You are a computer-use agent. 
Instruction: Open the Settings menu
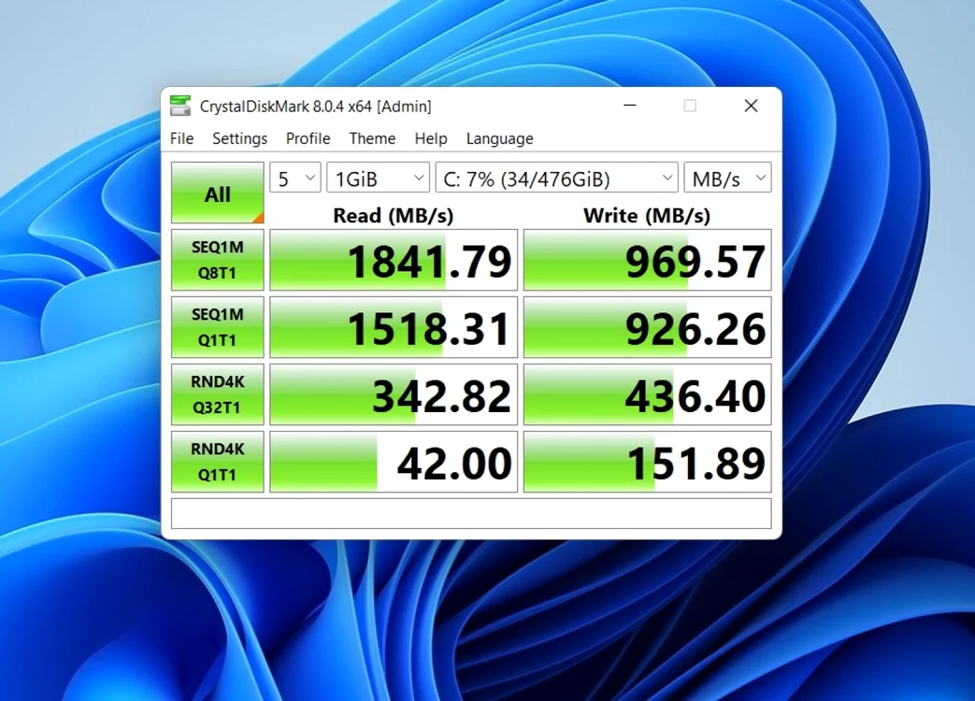coord(239,138)
